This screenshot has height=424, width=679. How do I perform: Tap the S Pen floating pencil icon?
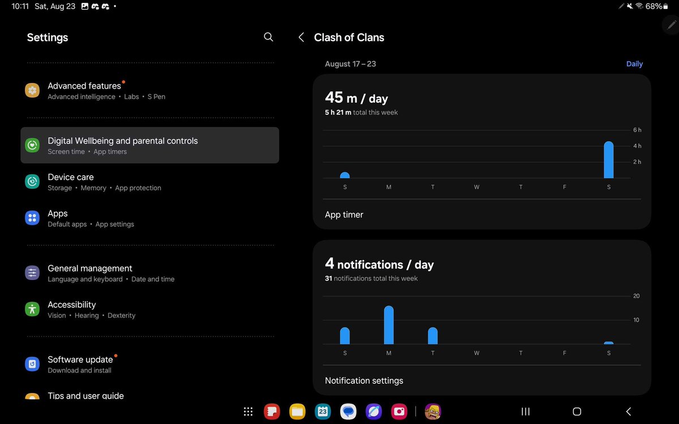[671, 24]
